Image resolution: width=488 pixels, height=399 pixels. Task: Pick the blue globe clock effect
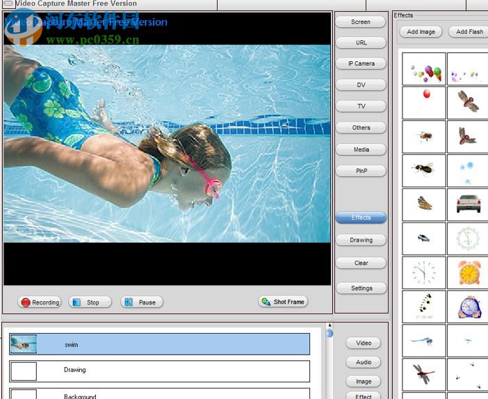click(468, 307)
